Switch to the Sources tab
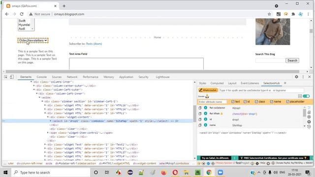The height and width of the screenshot is (177, 315). [x=57, y=77]
